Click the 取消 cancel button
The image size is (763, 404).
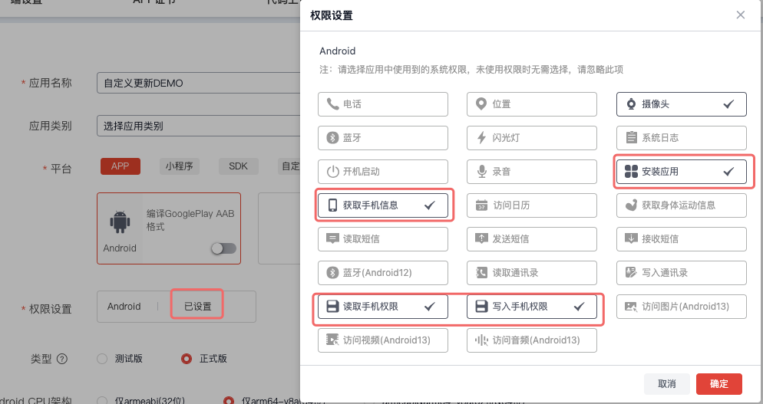(x=666, y=384)
